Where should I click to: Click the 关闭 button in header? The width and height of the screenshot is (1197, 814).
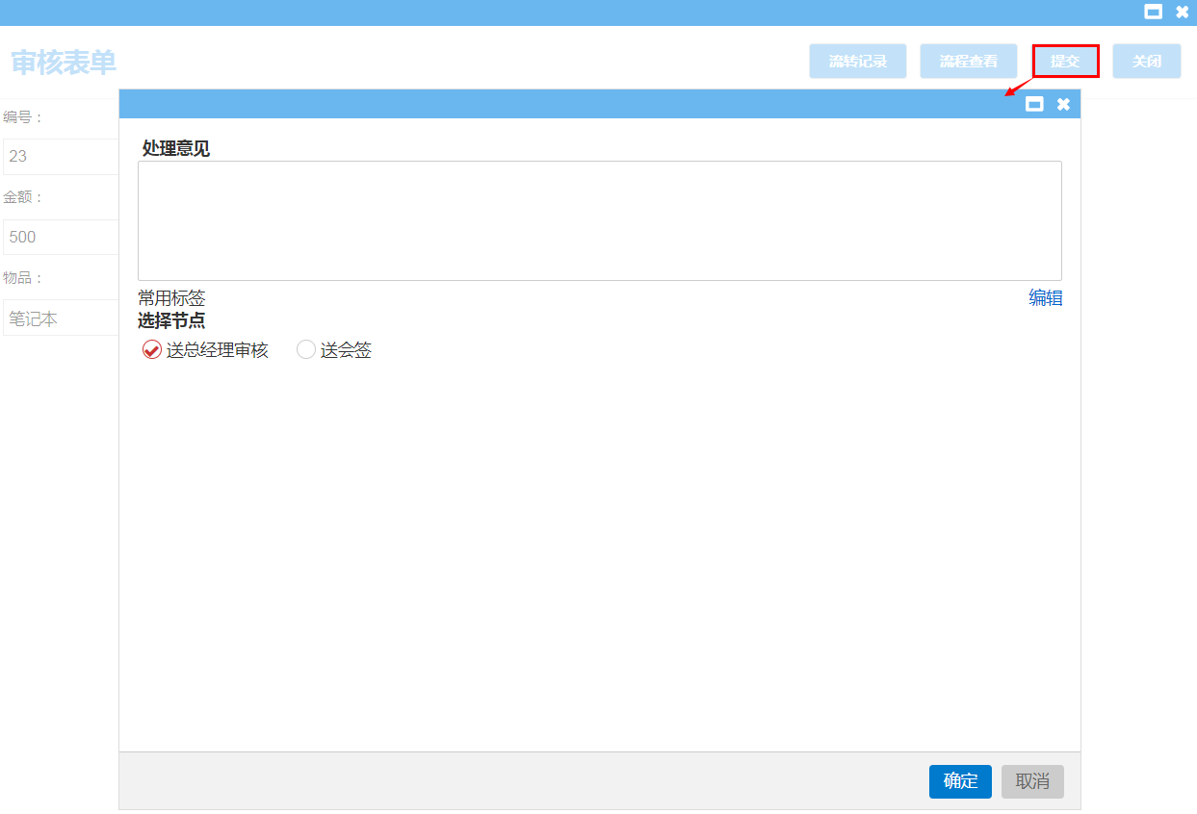click(1146, 62)
